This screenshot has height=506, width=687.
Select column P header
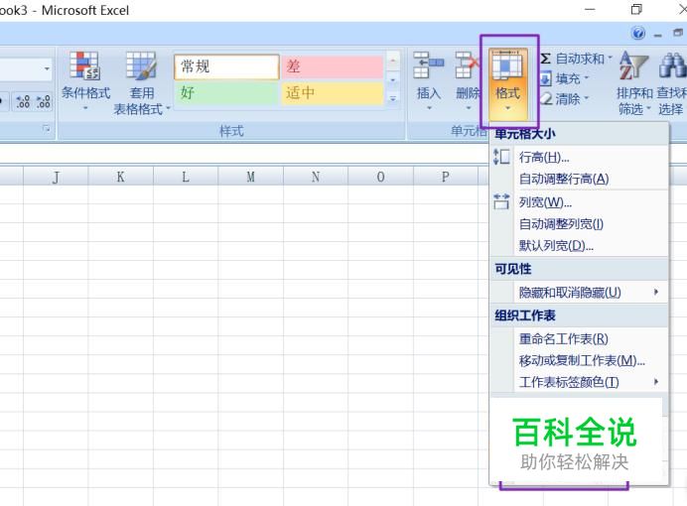[446, 177]
